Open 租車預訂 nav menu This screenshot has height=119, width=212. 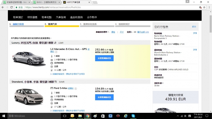(18, 17)
